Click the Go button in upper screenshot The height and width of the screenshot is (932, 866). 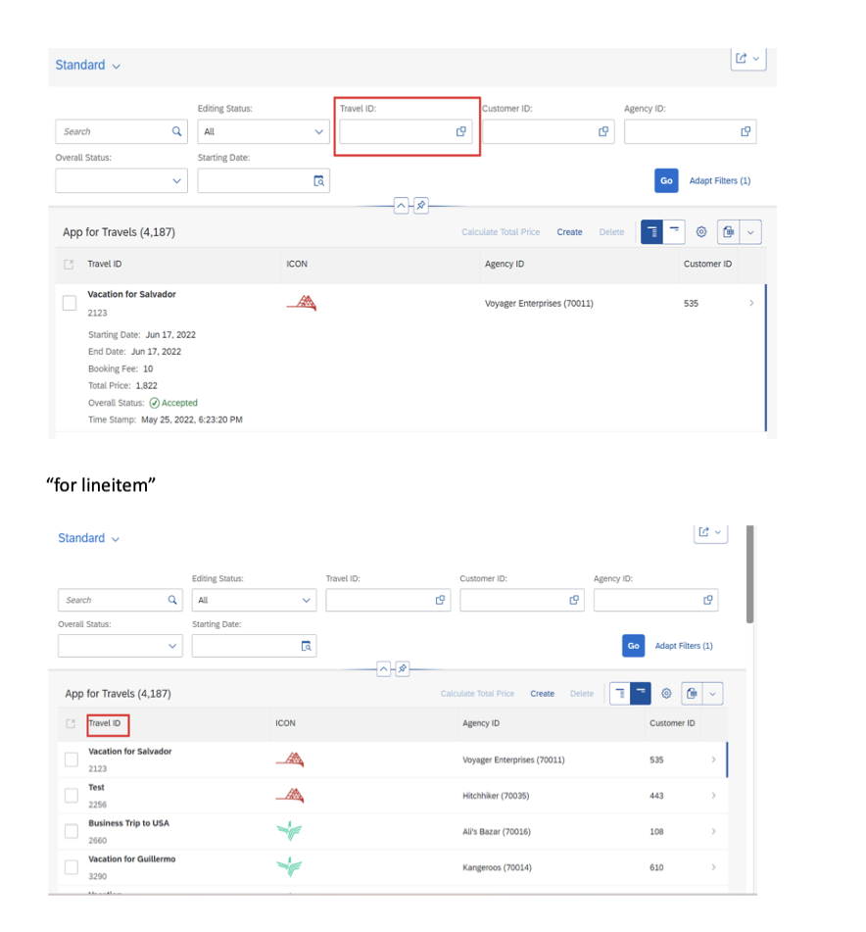point(666,180)
